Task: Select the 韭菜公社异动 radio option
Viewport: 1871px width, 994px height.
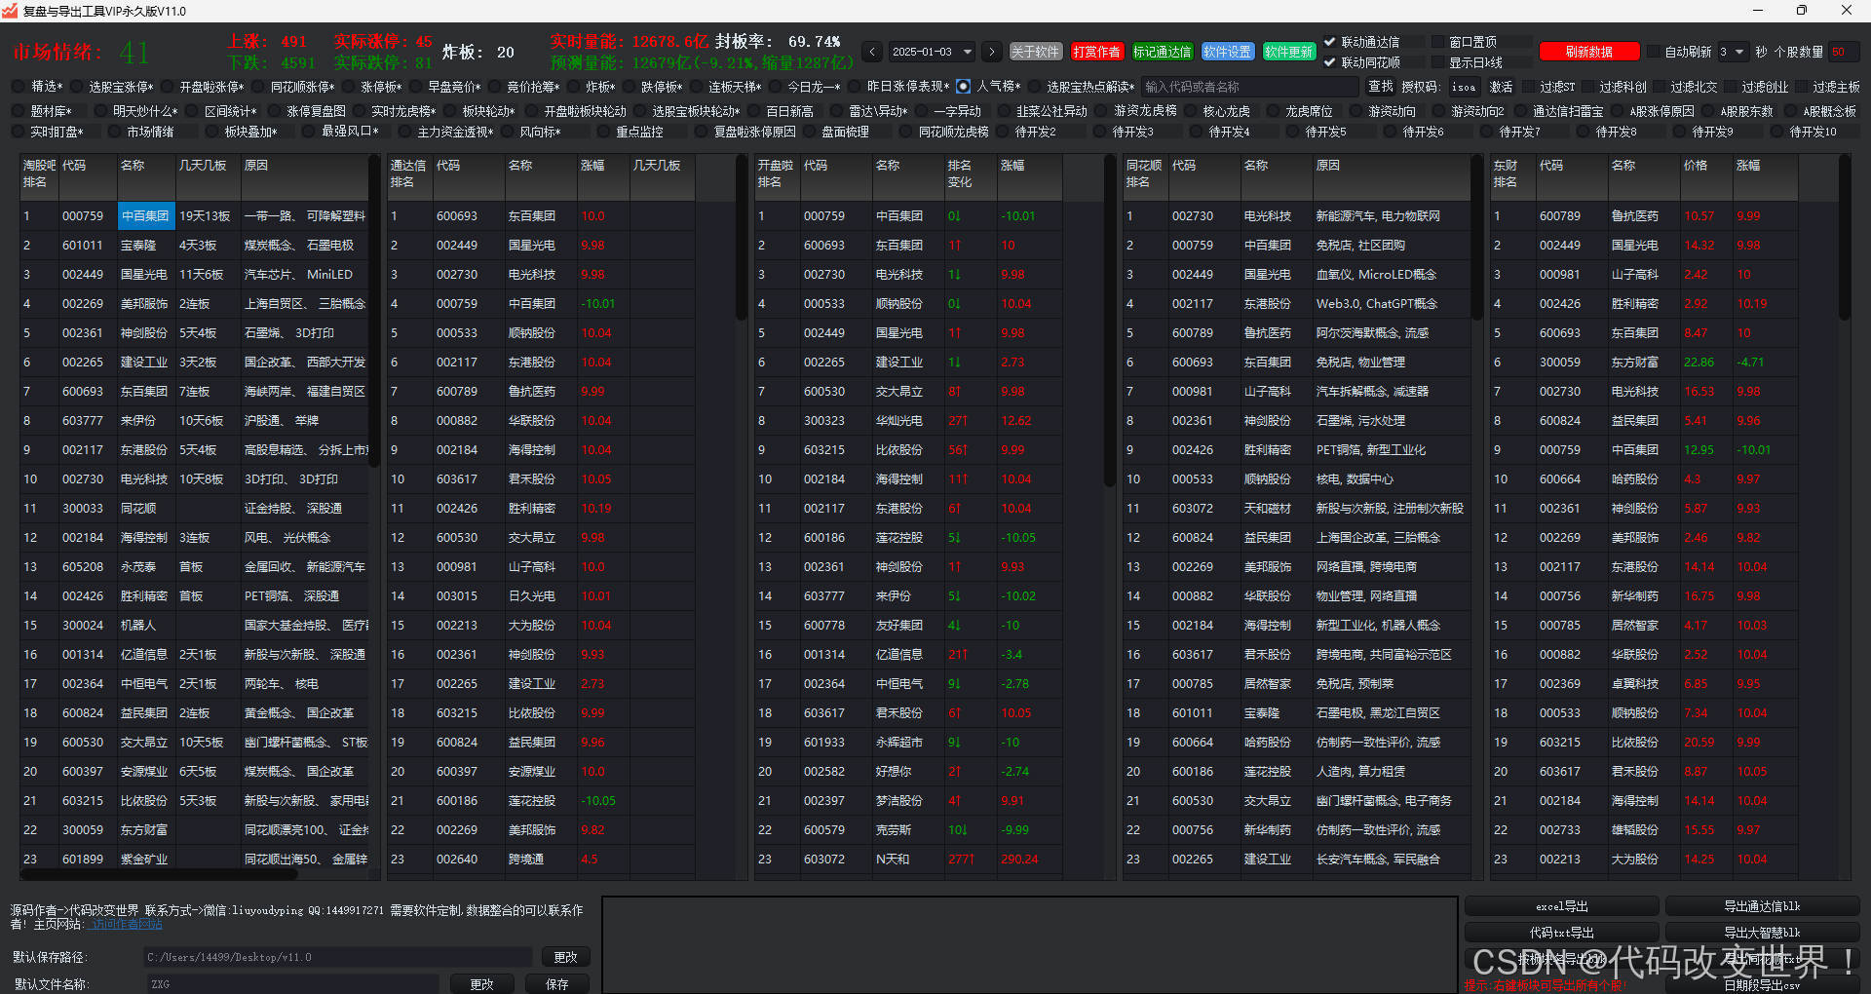Action: (x=1002, y=111)
